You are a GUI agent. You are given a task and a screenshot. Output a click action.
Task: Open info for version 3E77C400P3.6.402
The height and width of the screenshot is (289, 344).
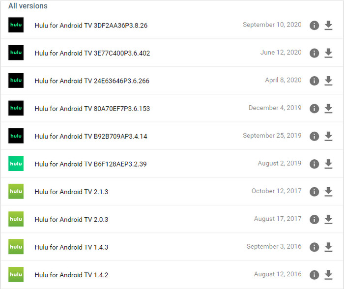(314, 53)
